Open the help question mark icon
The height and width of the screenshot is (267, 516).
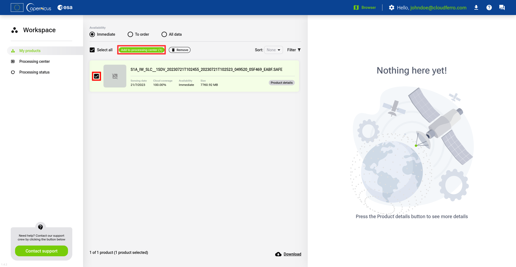click(489, 8)
